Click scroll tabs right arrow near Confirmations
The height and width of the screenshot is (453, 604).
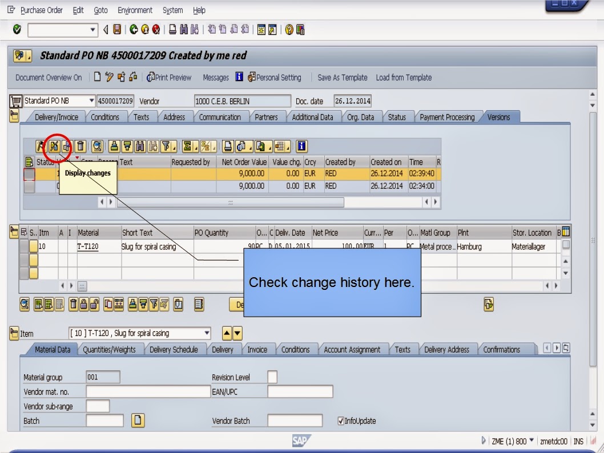click(x=556, y=349)
